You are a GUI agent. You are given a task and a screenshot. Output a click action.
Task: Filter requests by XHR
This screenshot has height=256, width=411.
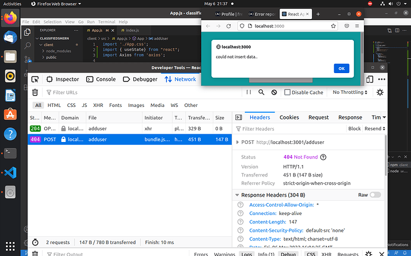point(98,105)
